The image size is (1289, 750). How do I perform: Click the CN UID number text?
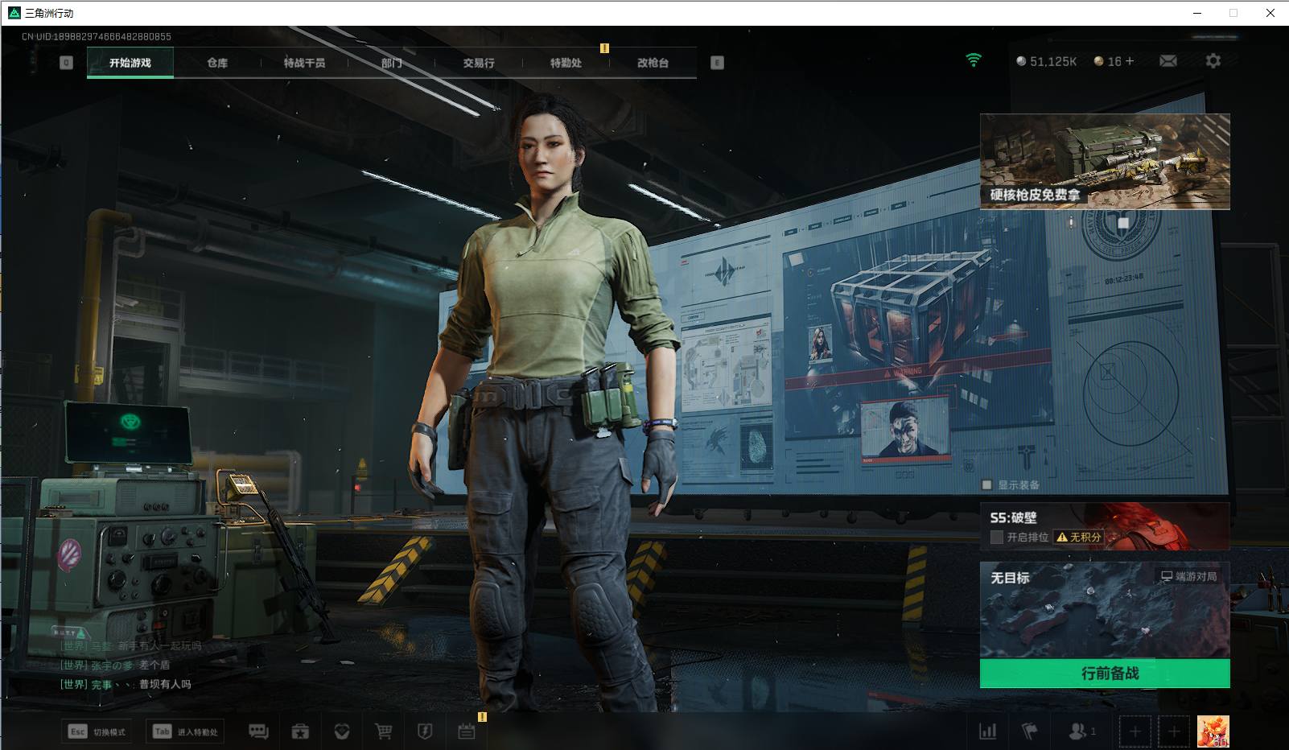(97, 36)
